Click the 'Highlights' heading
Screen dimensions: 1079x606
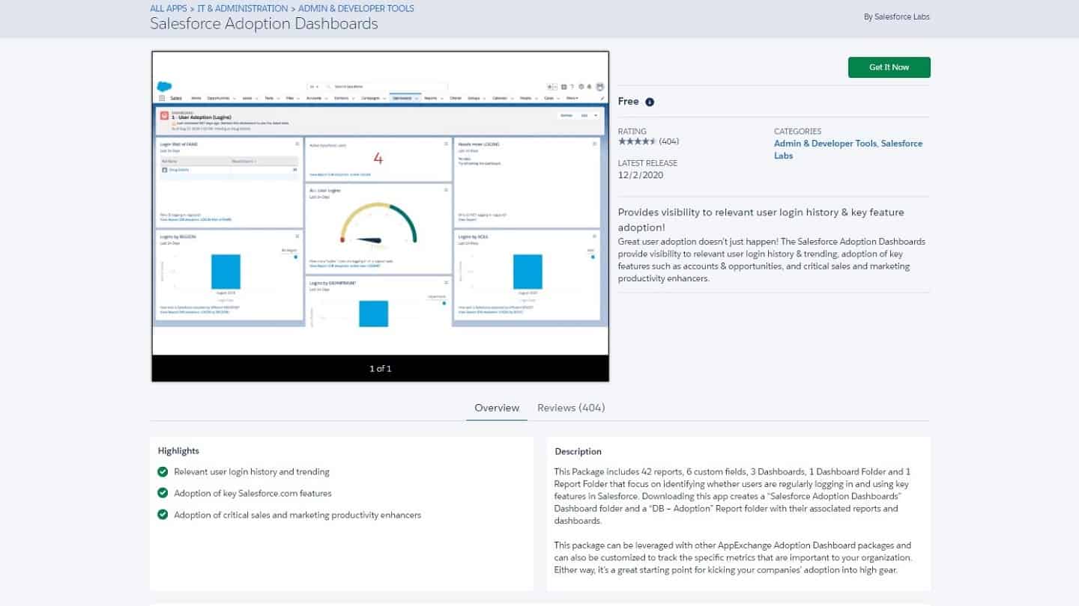click(x=178, y=450)
